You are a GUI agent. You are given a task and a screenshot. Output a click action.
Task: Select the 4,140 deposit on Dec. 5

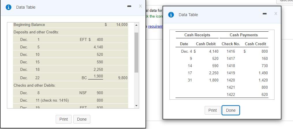coord(98,47)
